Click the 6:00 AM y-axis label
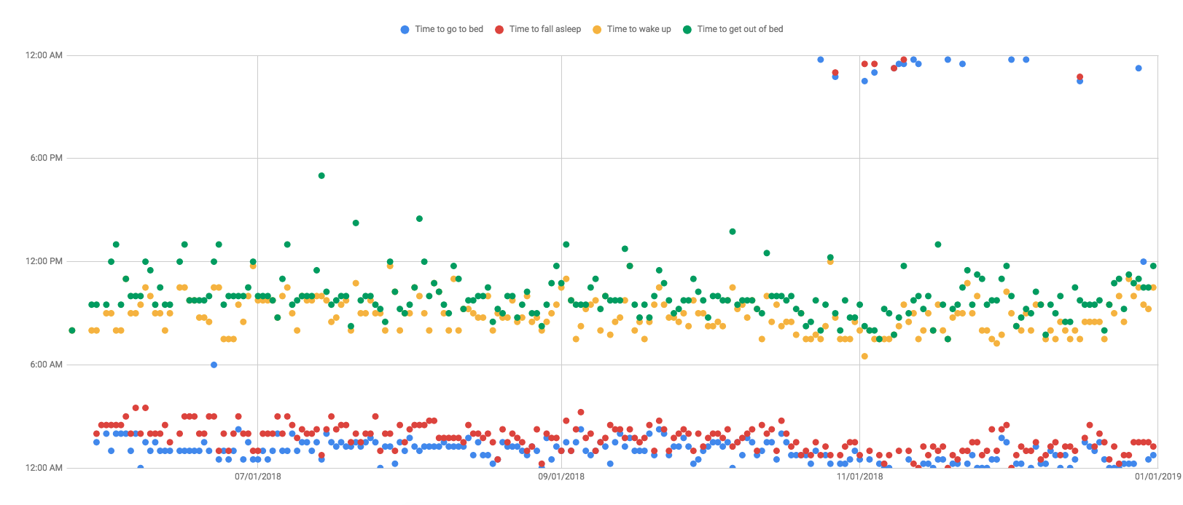Screen dimensions: 1183x505 (46, 365)
